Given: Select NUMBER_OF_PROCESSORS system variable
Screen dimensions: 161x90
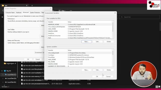Looking at the screenshot, I should tap(80, 66).
